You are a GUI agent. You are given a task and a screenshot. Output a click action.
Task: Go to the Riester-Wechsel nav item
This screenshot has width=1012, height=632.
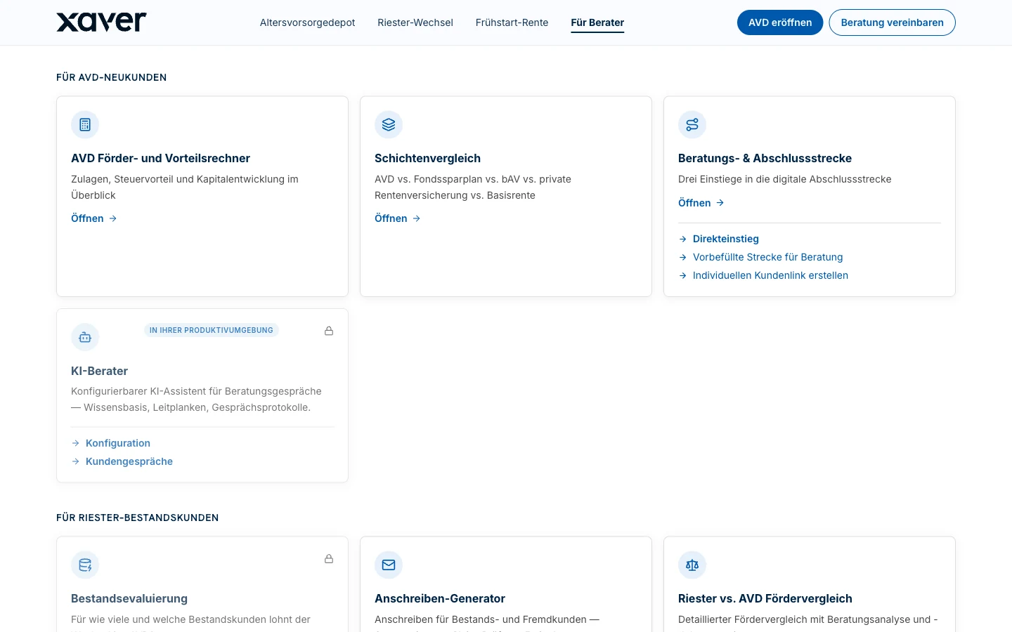coord(415,22)
